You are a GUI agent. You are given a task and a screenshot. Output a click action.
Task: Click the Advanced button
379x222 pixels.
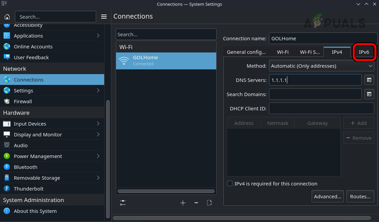327,196
